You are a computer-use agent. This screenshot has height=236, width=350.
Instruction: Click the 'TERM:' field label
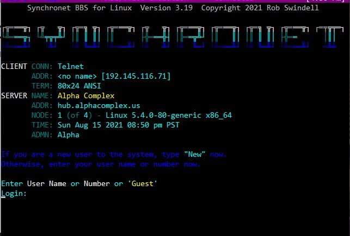[x=42, y=86]
